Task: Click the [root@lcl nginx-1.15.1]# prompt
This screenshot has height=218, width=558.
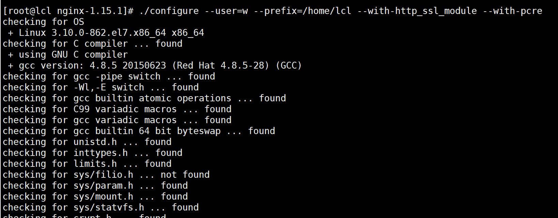Action: pyautogui.click(x=68, y=11)
